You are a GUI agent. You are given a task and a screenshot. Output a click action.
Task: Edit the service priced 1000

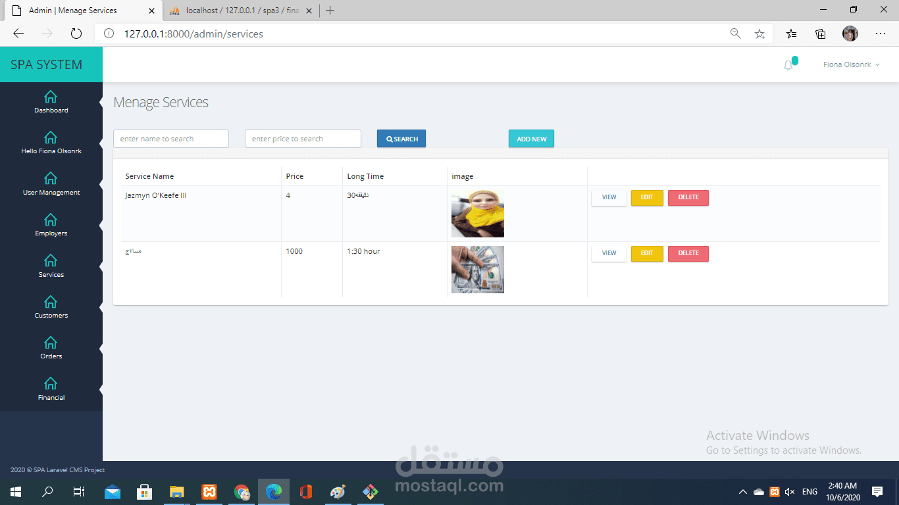647,253
